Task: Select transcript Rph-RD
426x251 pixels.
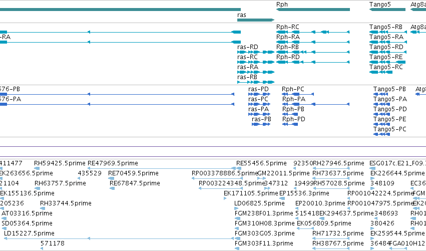Action: [288, 57]
